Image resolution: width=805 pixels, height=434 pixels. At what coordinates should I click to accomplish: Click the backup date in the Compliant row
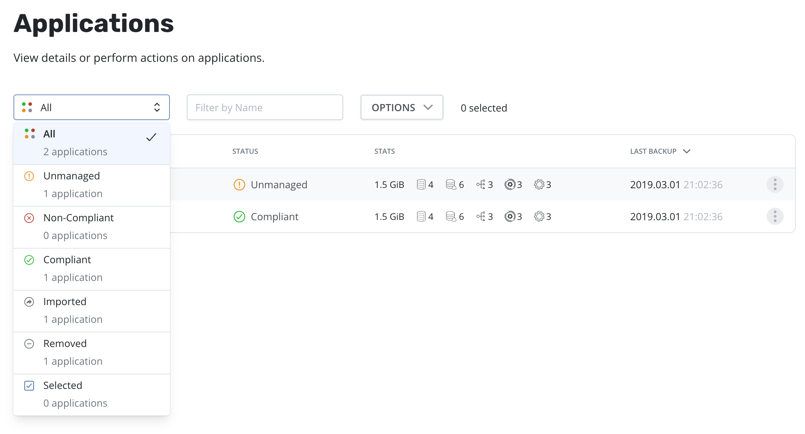676,217
